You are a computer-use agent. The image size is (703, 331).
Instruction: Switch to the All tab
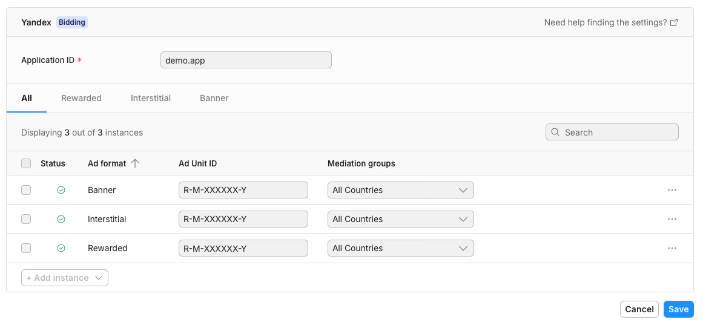[27, 98]
